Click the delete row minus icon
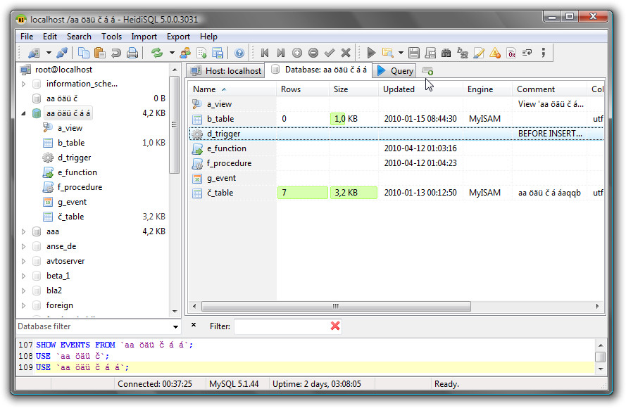 pyautogui.click(x=313, y=53)
